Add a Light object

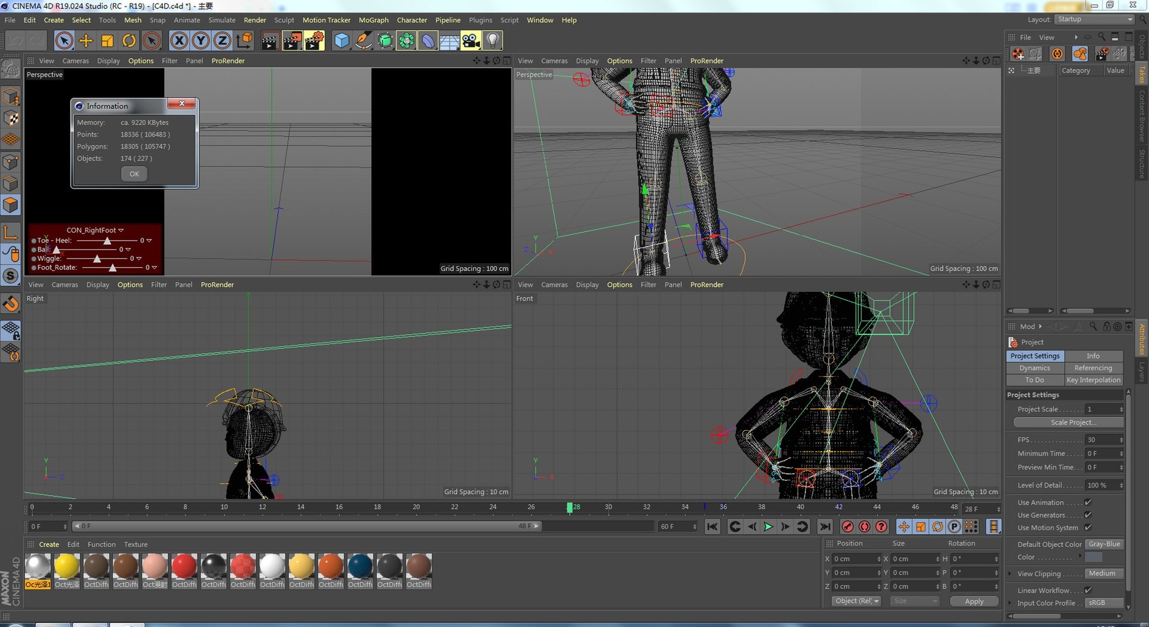(x=493, y=41)
